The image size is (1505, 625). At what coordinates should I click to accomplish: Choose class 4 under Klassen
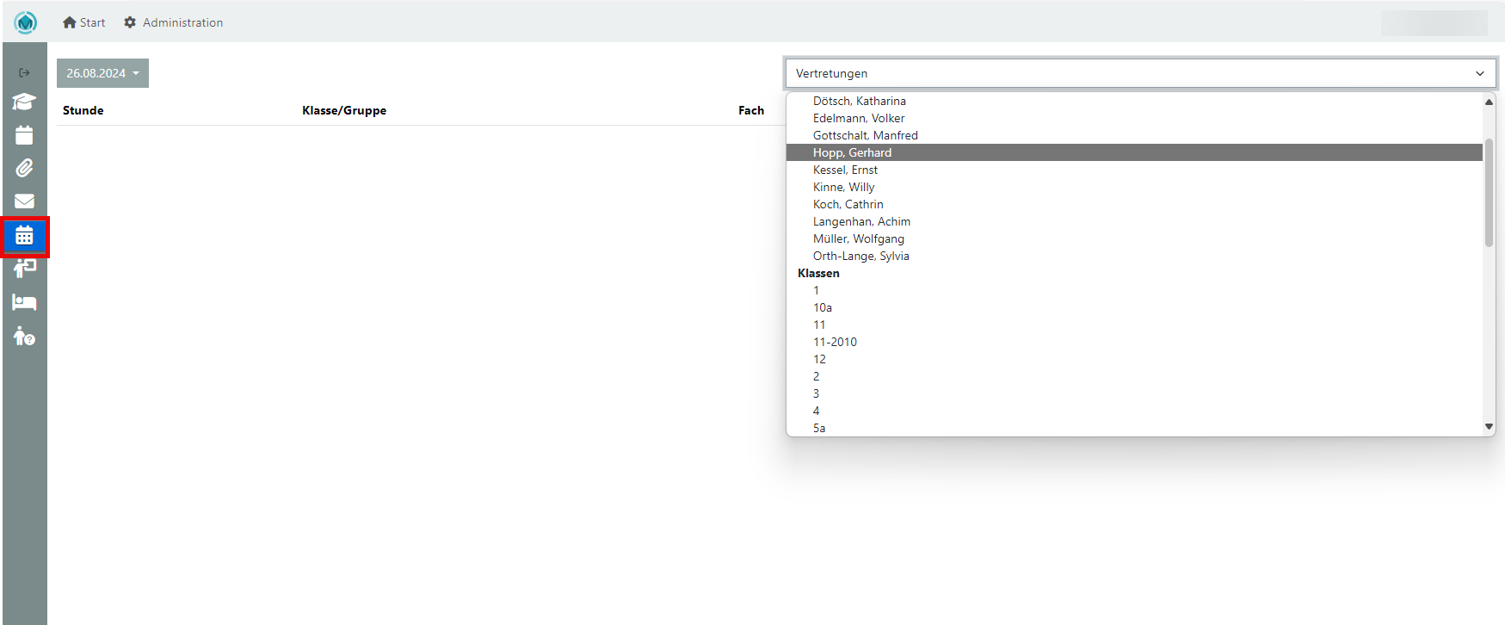(x=1134, y=411)
